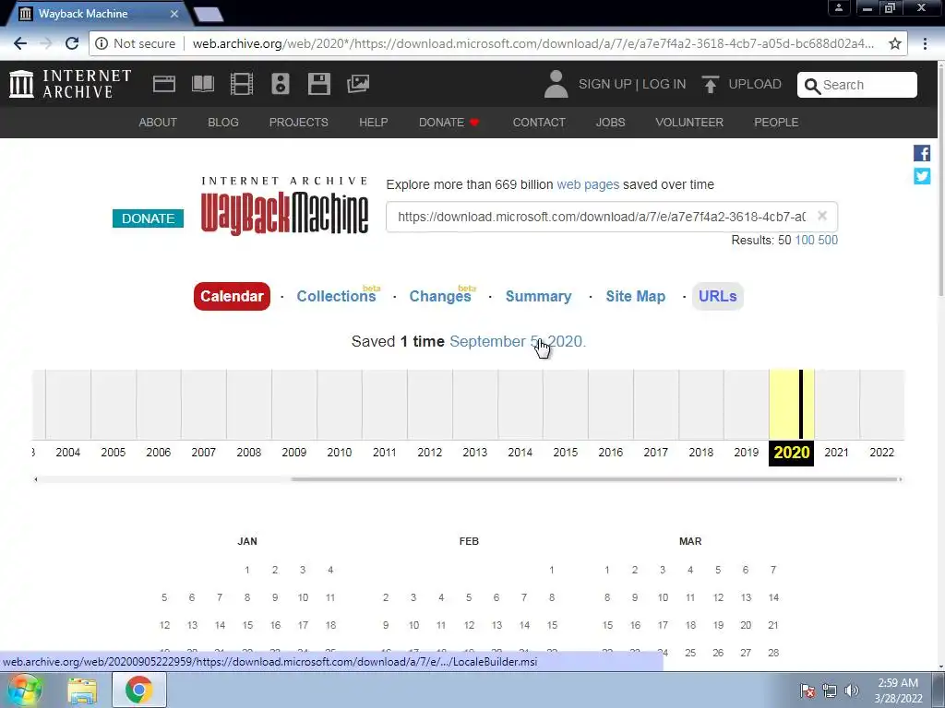Click the timeline horizontal scrollbar thumb
Image resolution: width=945 pixels, height=708 pixels.
(594, 479)
